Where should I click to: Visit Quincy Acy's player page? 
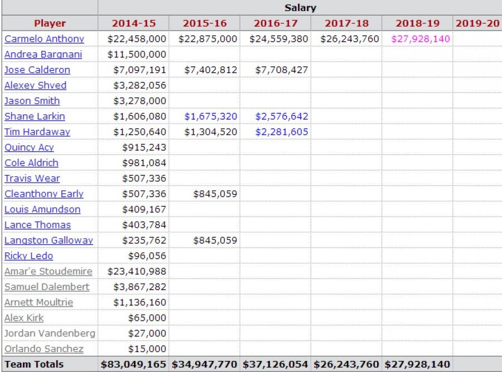tap(29, 148)
